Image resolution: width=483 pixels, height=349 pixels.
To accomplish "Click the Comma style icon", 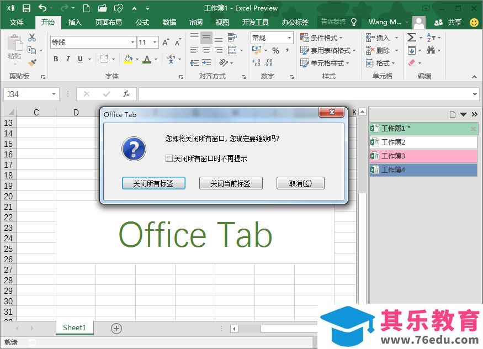I will (x=287, y=50).
